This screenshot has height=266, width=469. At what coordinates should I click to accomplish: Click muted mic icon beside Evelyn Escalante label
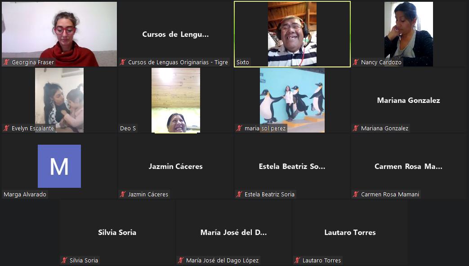coord(6,129)
